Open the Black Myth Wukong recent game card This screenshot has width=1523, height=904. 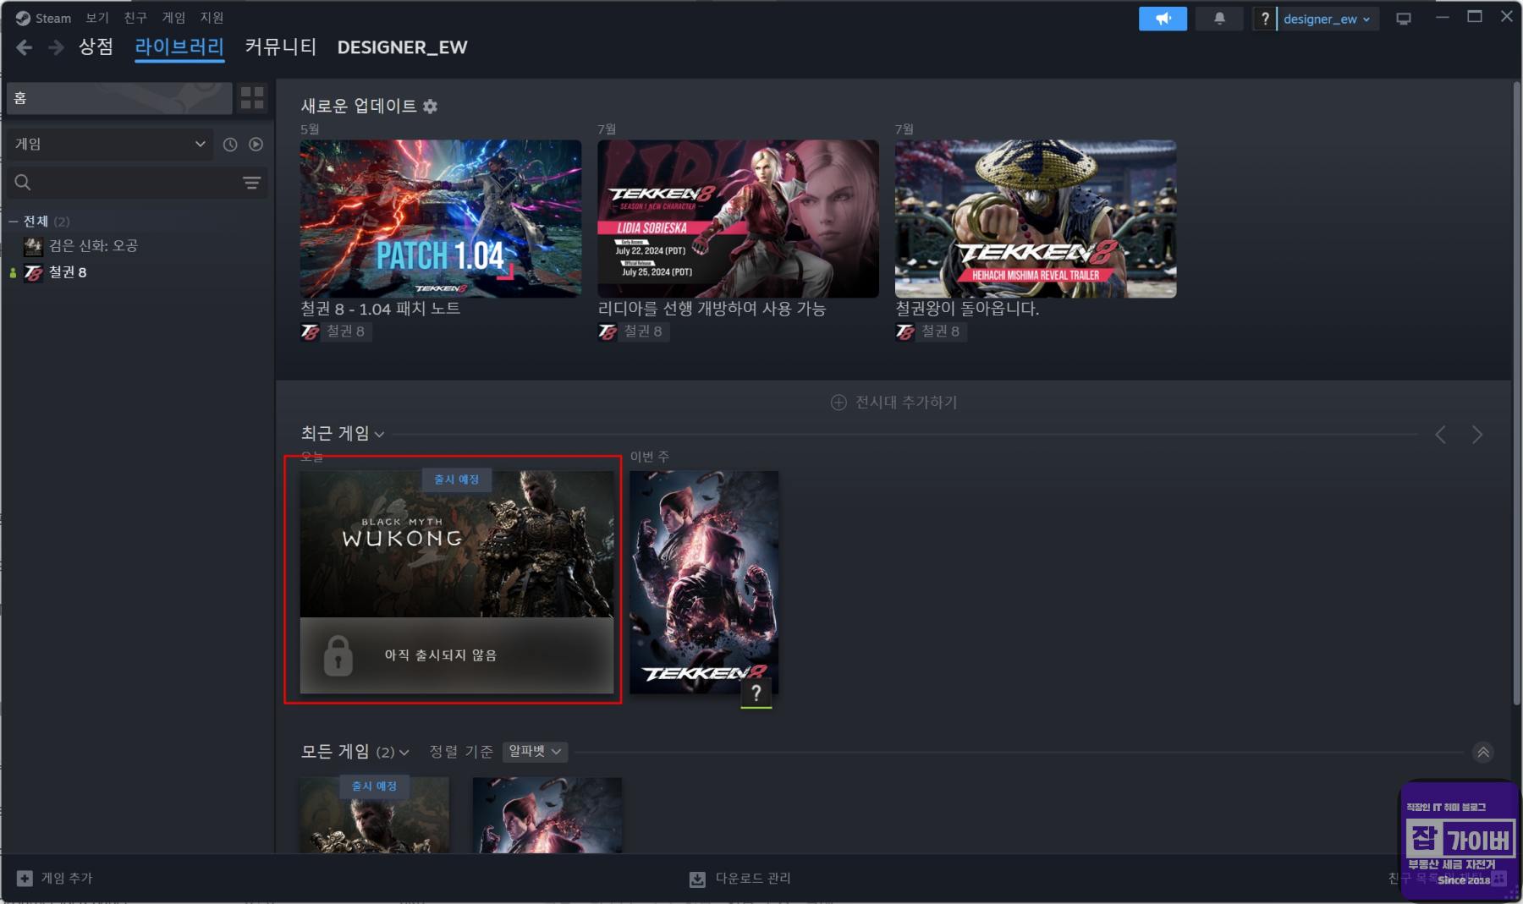[x=457, y=582]
